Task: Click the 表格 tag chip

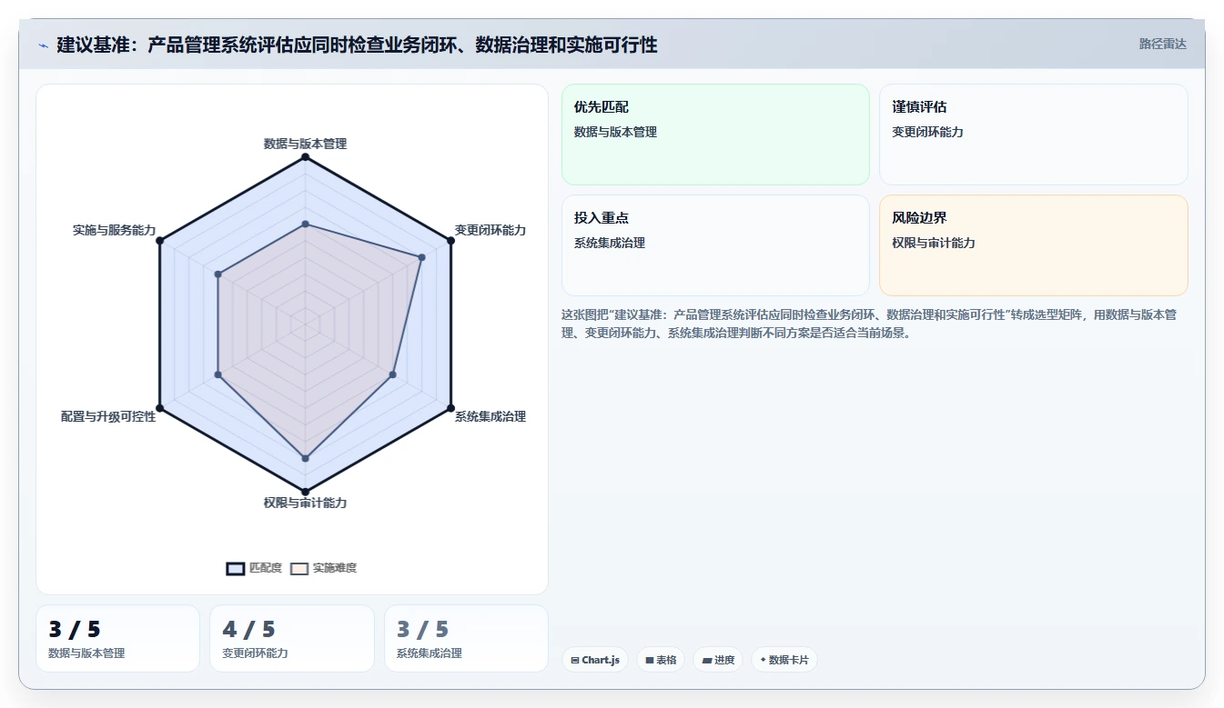Action: pos(661,660)
